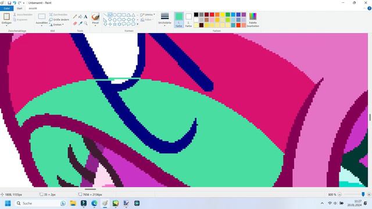Screen dimensions: 372x209
Task: Click the Save icon in title bar
Action: point(9,3)
